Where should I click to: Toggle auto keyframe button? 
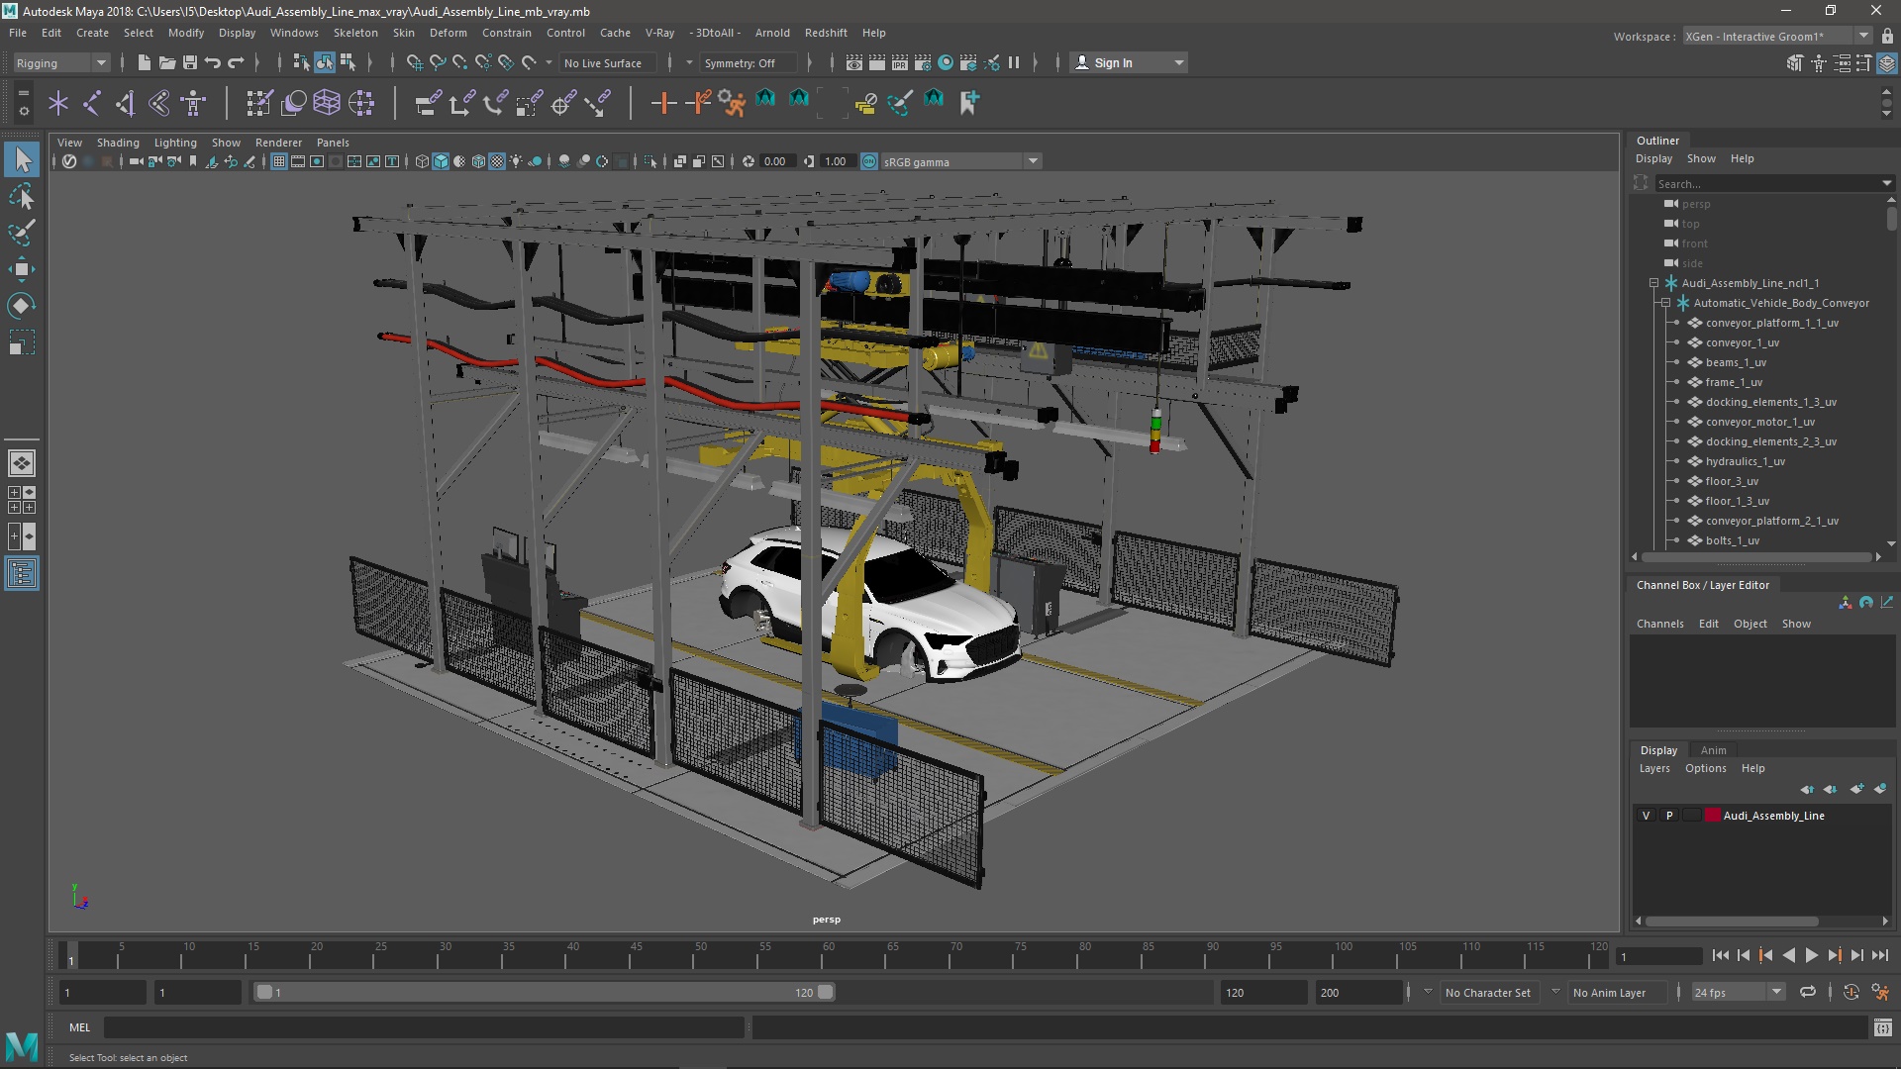pos(1851,992)
